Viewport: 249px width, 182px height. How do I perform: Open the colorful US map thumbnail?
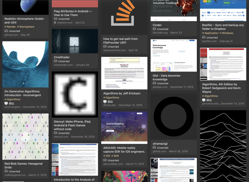point(124,176)
